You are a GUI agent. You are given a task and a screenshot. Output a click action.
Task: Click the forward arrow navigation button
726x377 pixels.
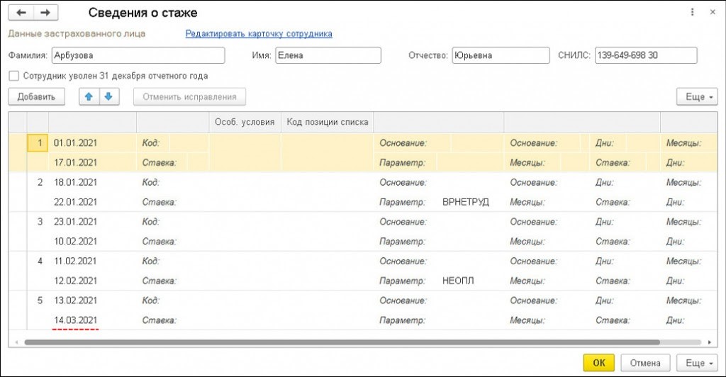point(45,13)
